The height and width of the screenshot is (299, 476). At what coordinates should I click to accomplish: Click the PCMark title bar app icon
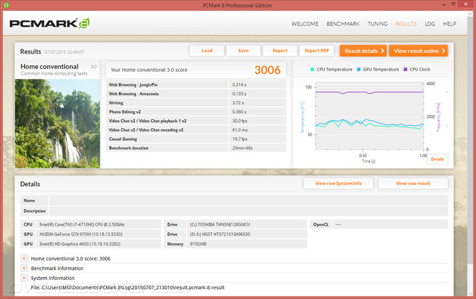coord(6,5)
